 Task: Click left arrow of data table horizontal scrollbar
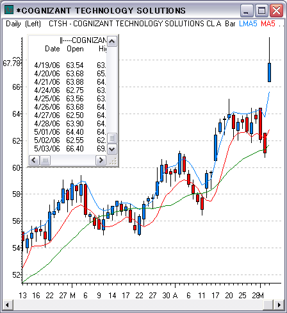click(34, 160)
